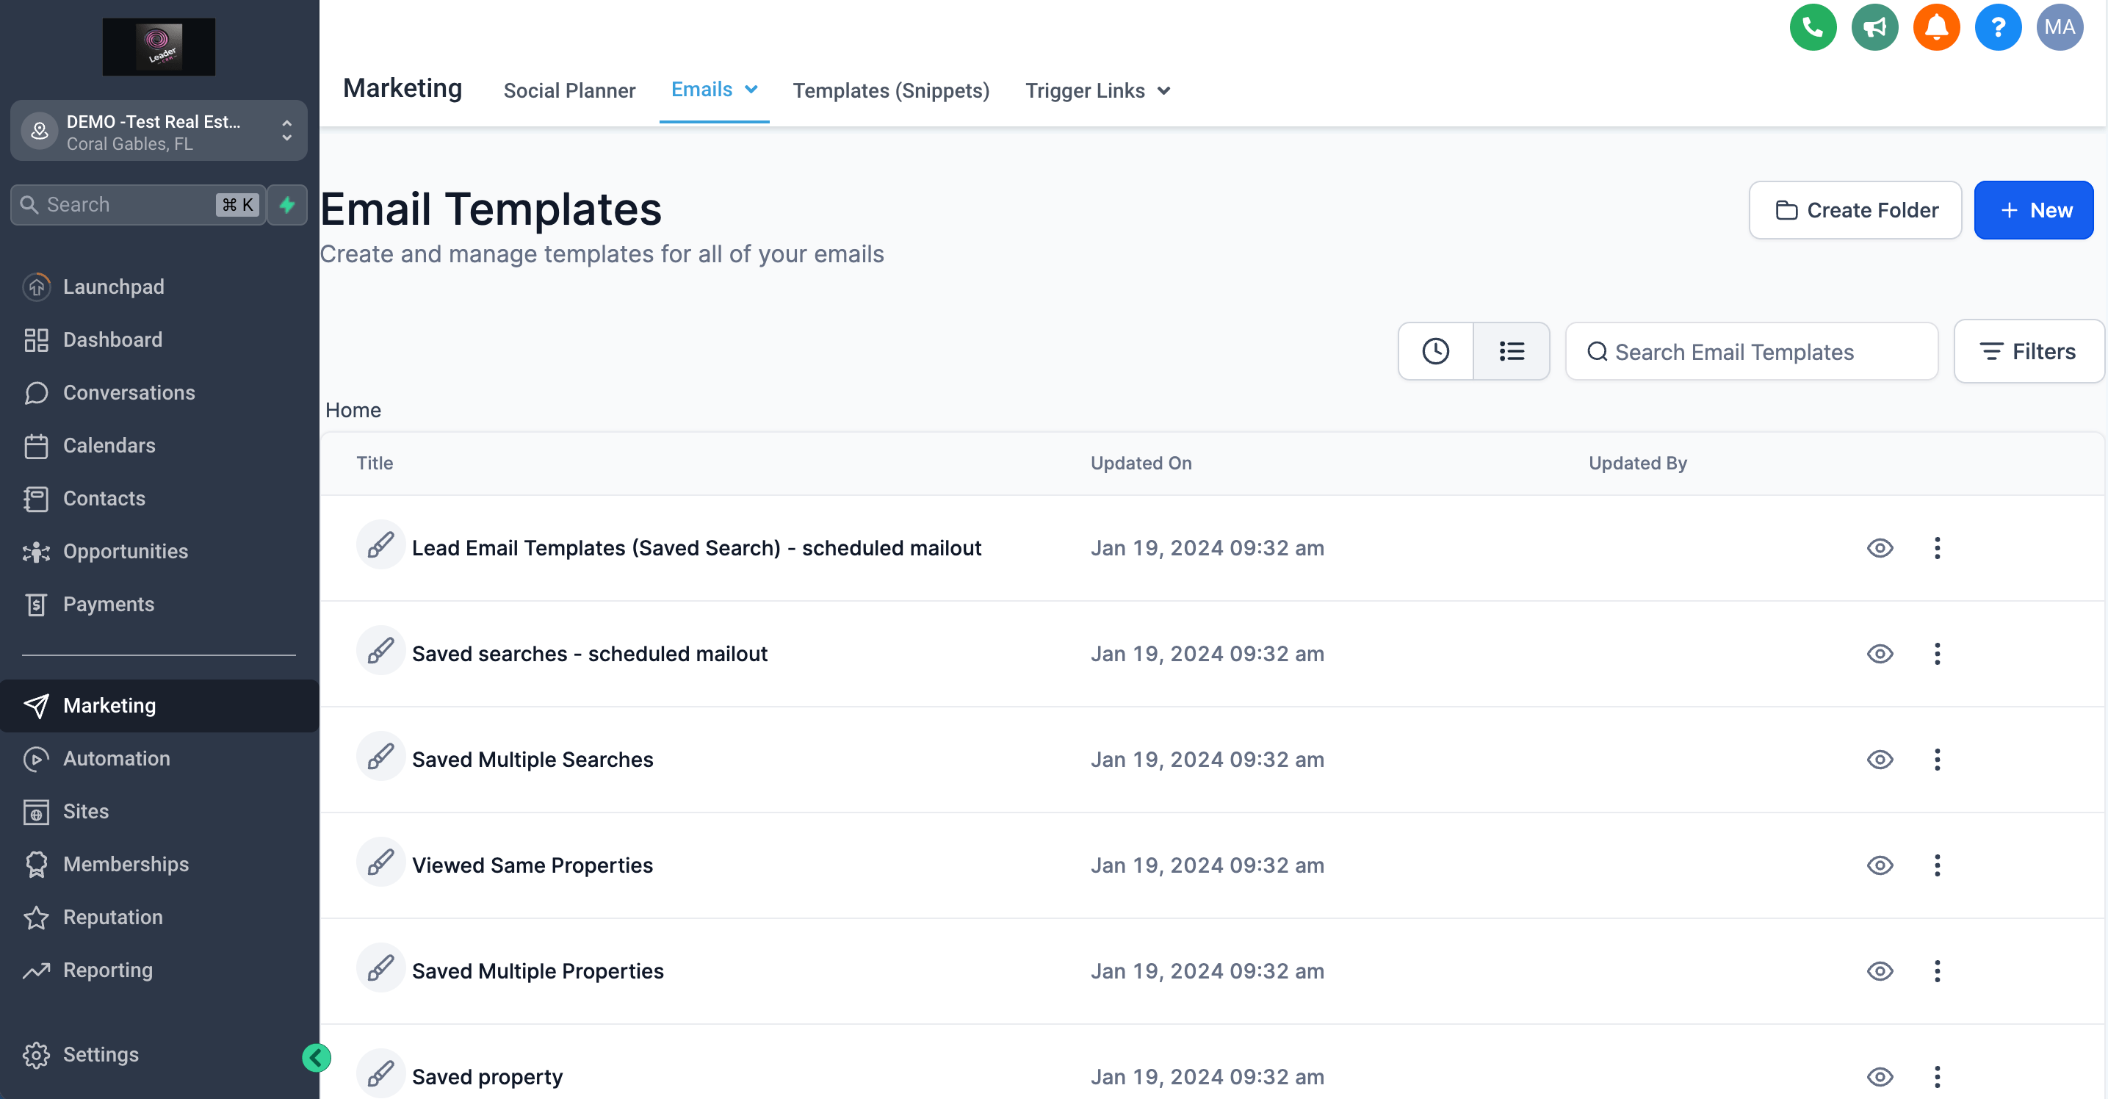
Task: Click the edit icon for Saved Multiple Searches
Action: tap(380, 757)
